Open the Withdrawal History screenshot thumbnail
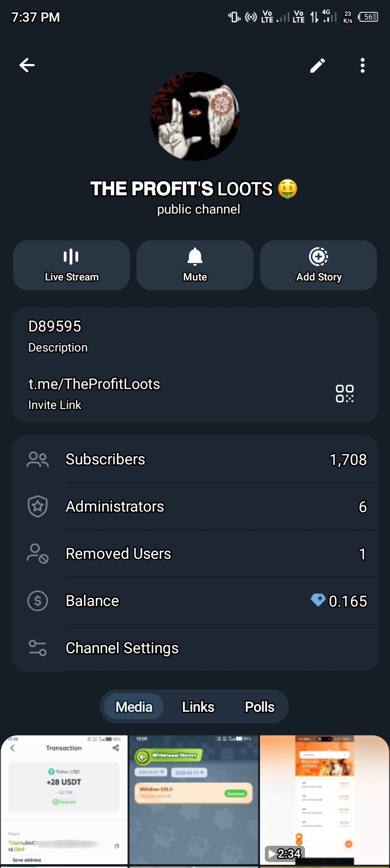Image resolution: width=390 pixels, height=868 pixels. click(194, 800)
